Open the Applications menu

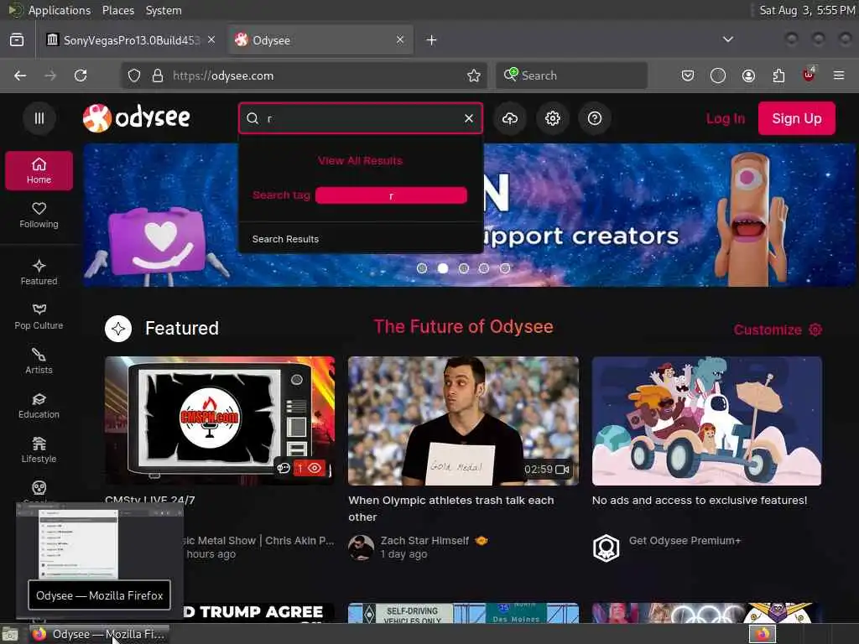[60, 10]
